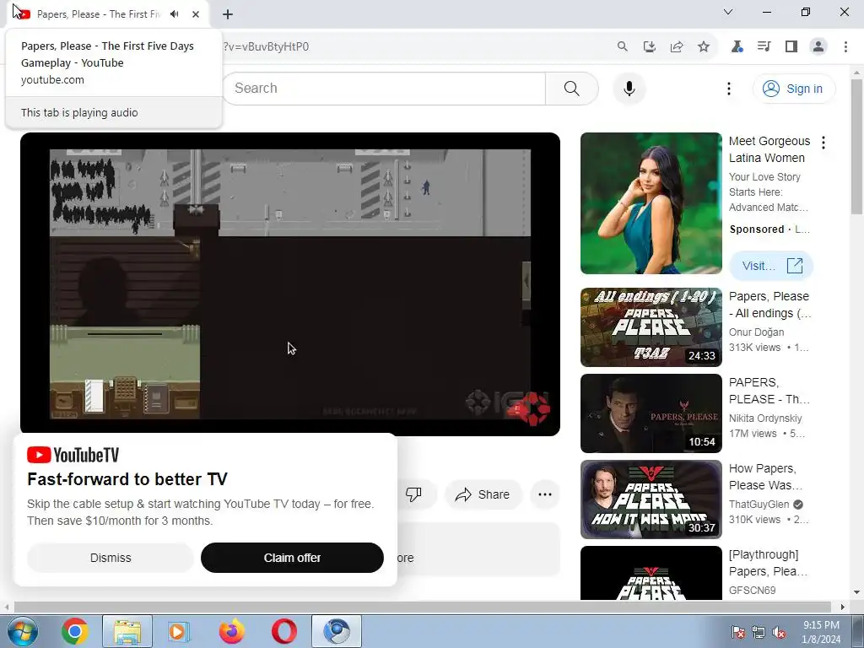Click the YouTube search magnifier button
The image size is (864, 648).
click(x=572, y=88)
